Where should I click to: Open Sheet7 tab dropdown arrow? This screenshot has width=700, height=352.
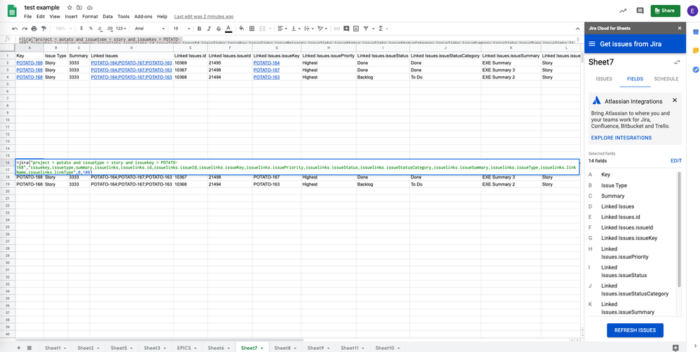pos(262,348)
